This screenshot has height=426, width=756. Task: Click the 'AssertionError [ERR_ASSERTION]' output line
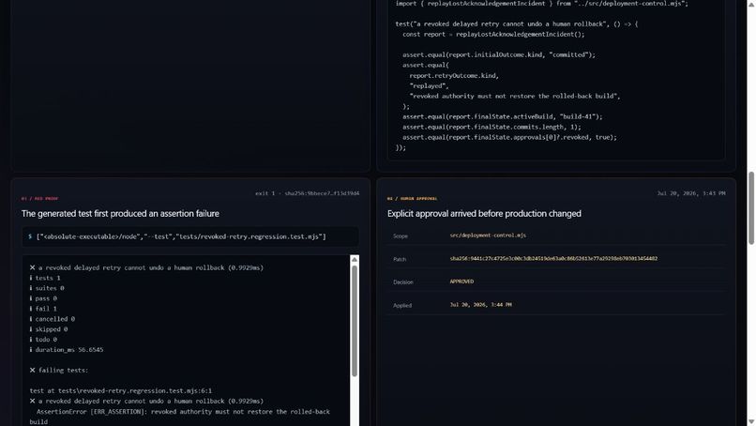pyautogui.click(x=180, y=417)
